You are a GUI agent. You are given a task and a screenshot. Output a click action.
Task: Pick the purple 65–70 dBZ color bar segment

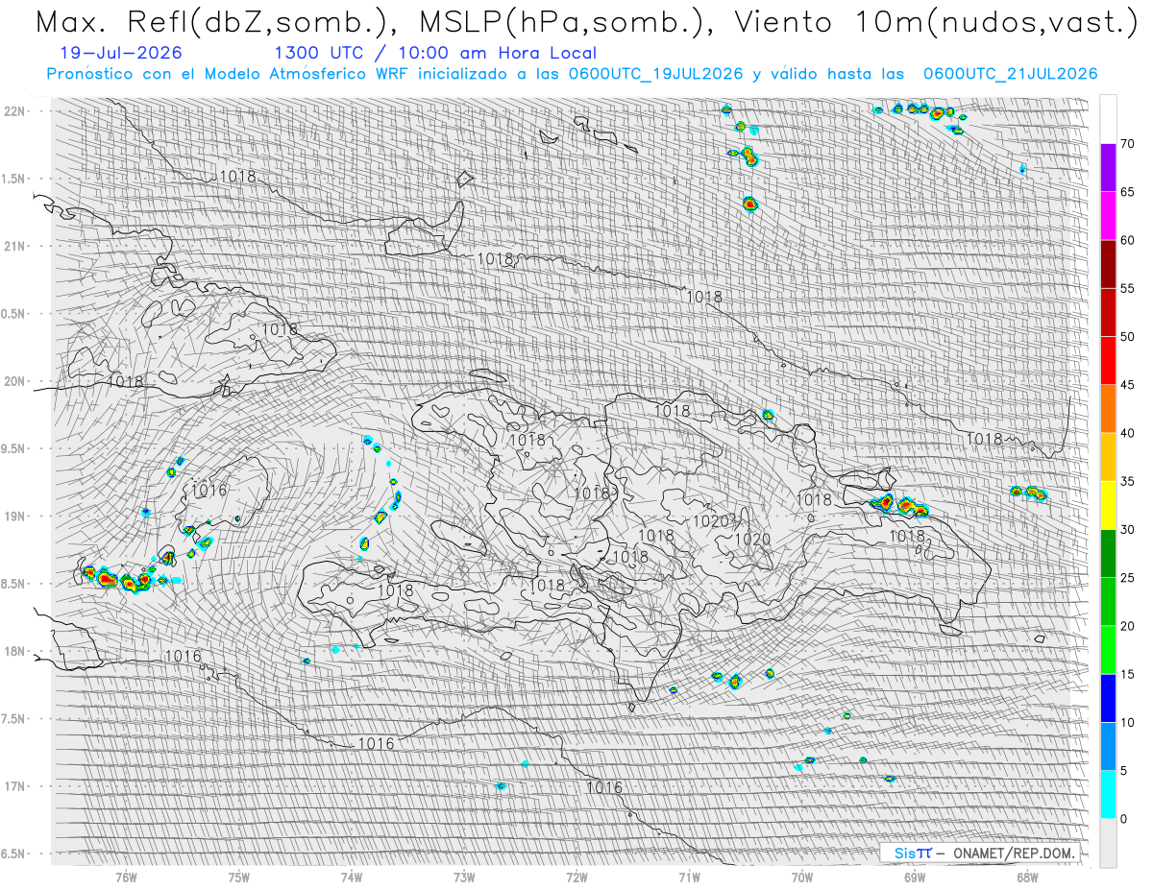click(x=1108, y=168)
